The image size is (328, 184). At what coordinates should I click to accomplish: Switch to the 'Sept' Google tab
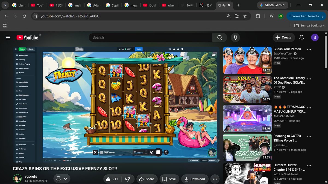click(112, 5)
